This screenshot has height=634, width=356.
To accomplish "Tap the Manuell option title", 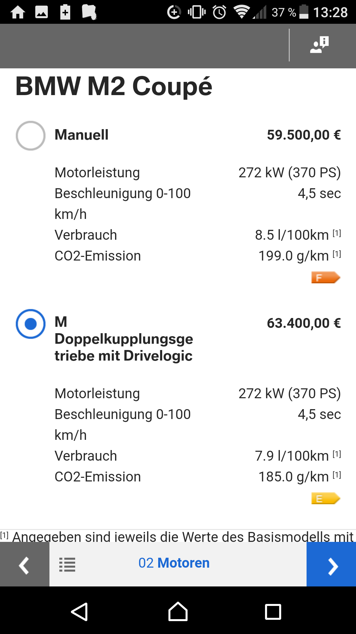I will click(81, 135).
